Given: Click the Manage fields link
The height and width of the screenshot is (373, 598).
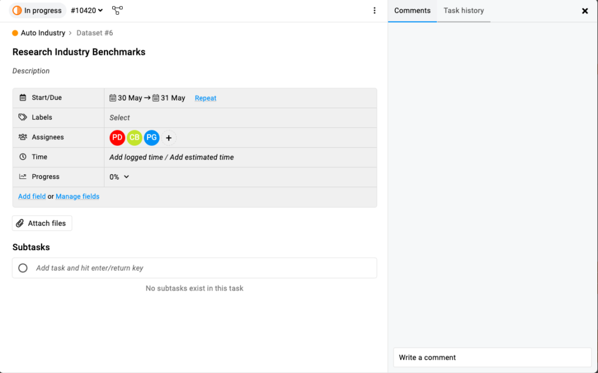Looking at the screenshot, I should click(78, 196).
